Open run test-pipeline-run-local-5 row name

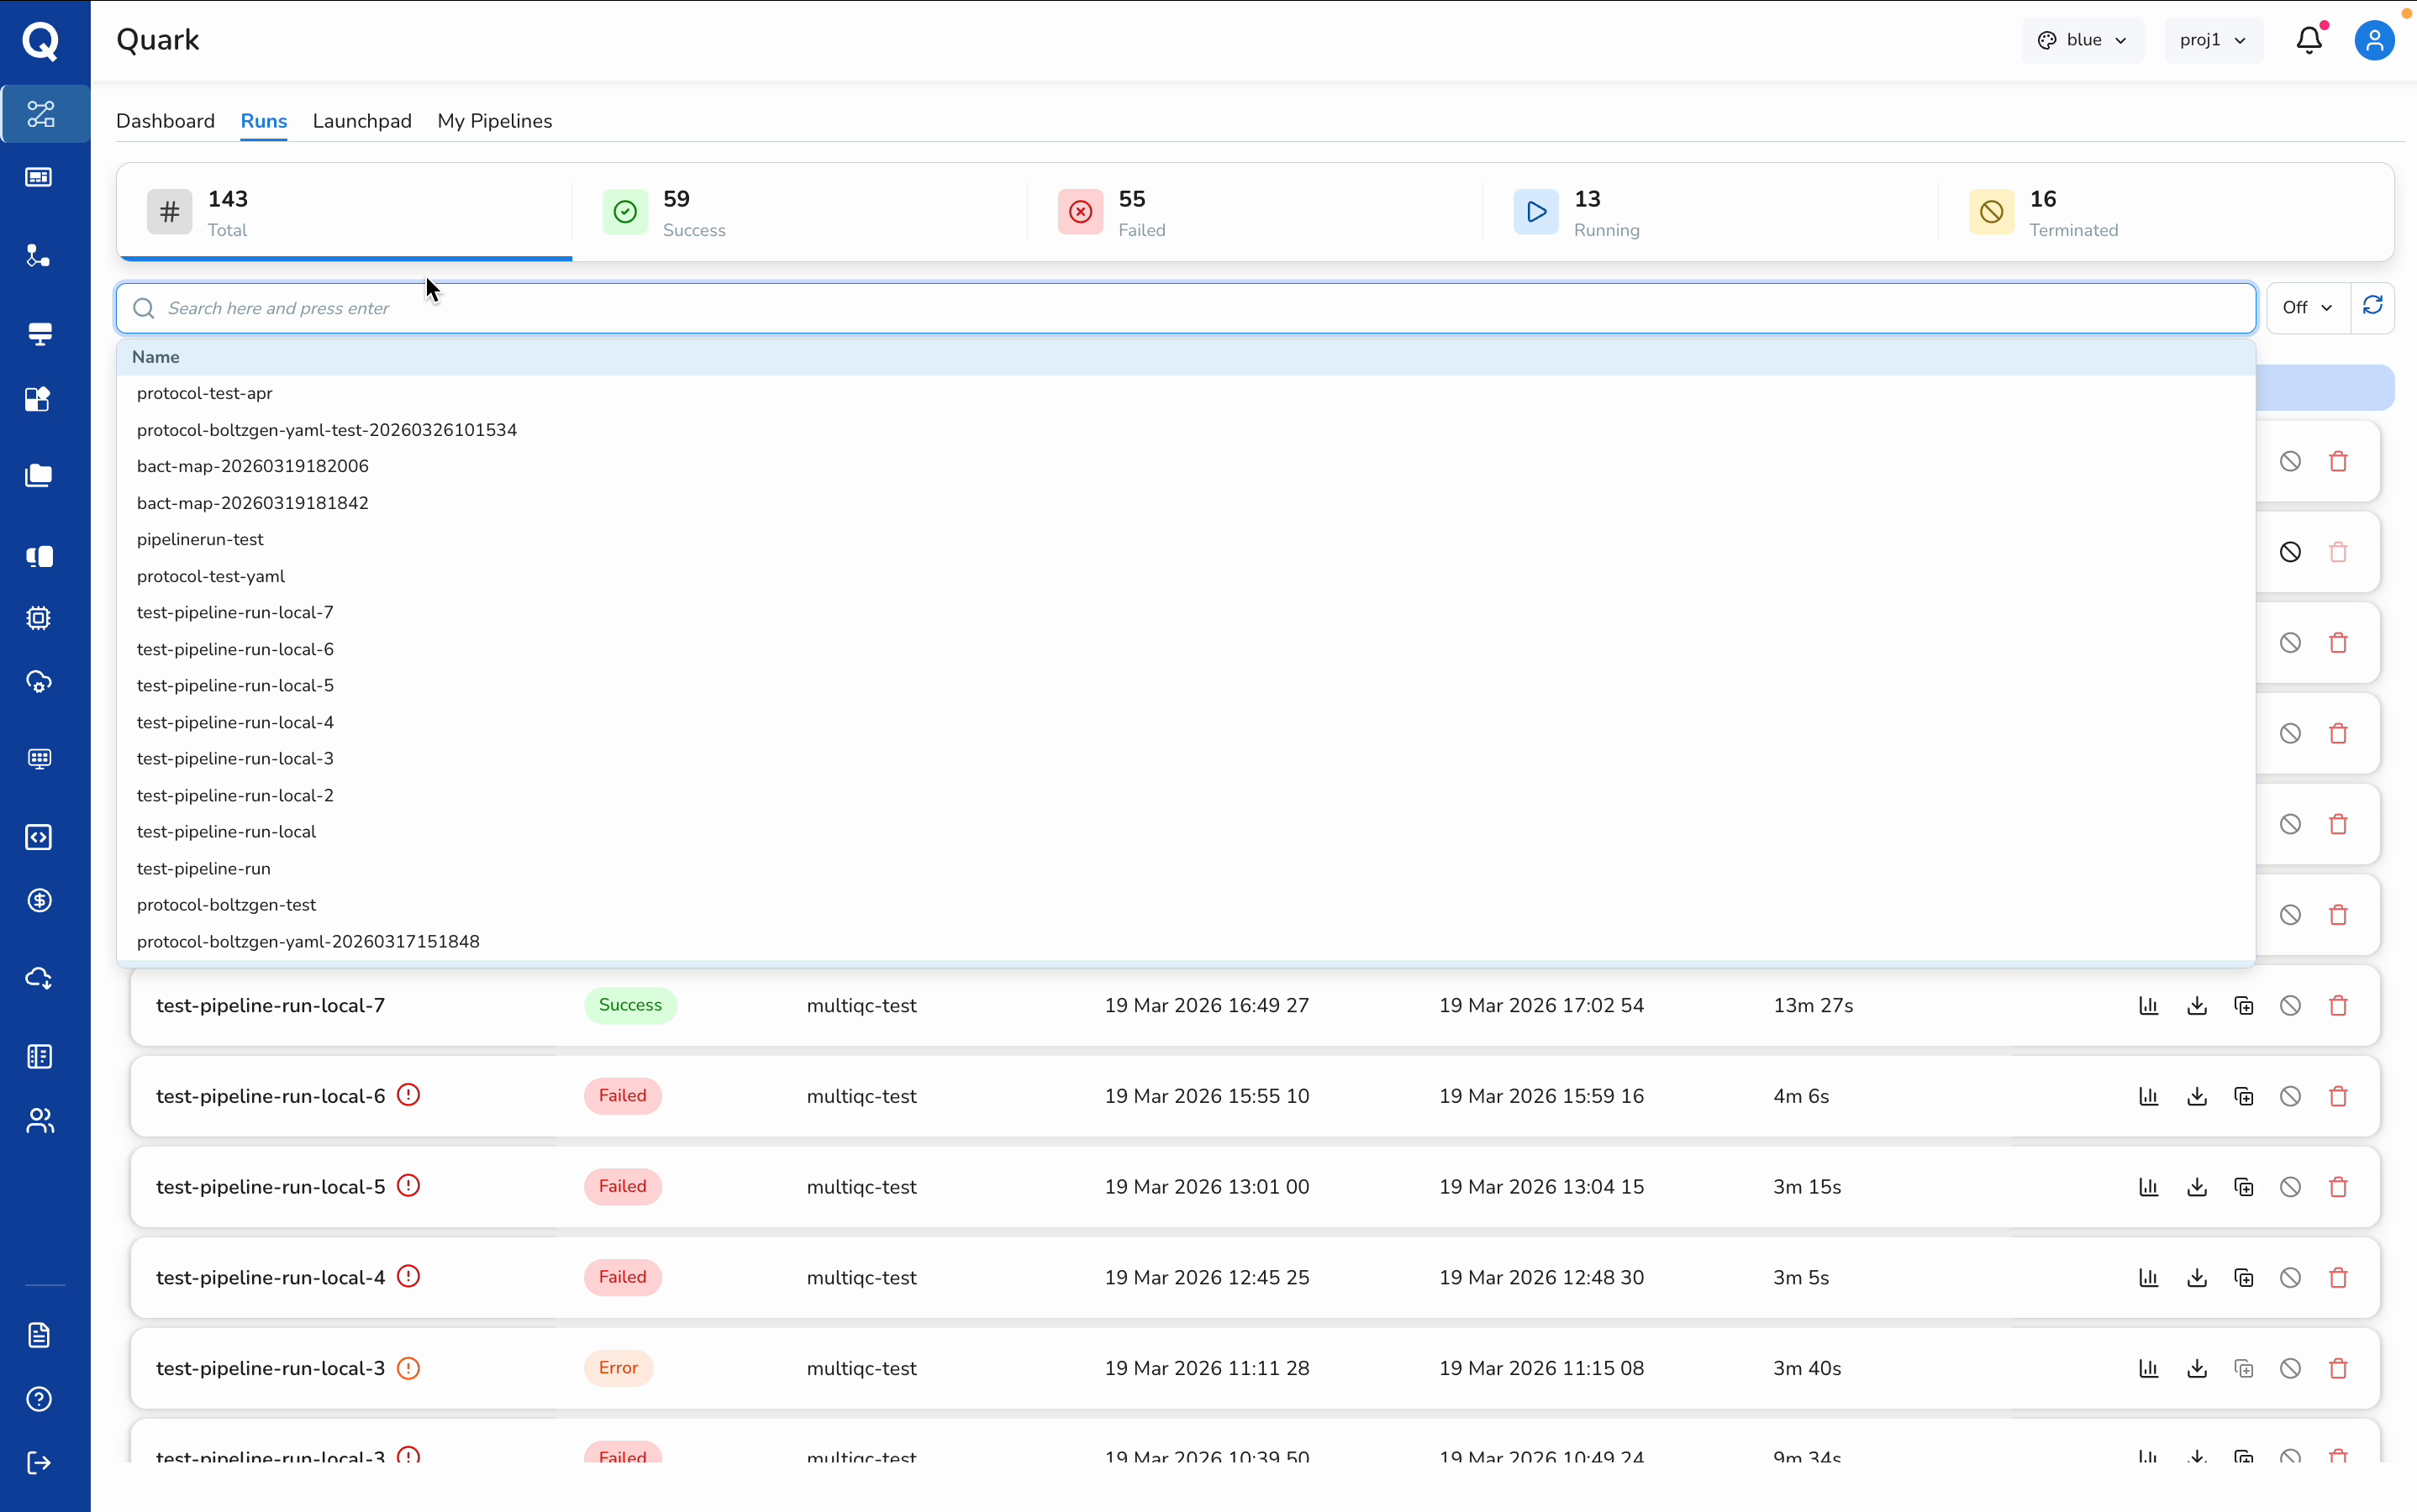coord(270,1187)
